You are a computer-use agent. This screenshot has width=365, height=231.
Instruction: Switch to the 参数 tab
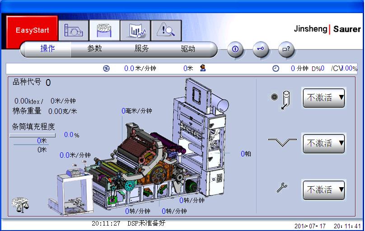pos(94,49)
